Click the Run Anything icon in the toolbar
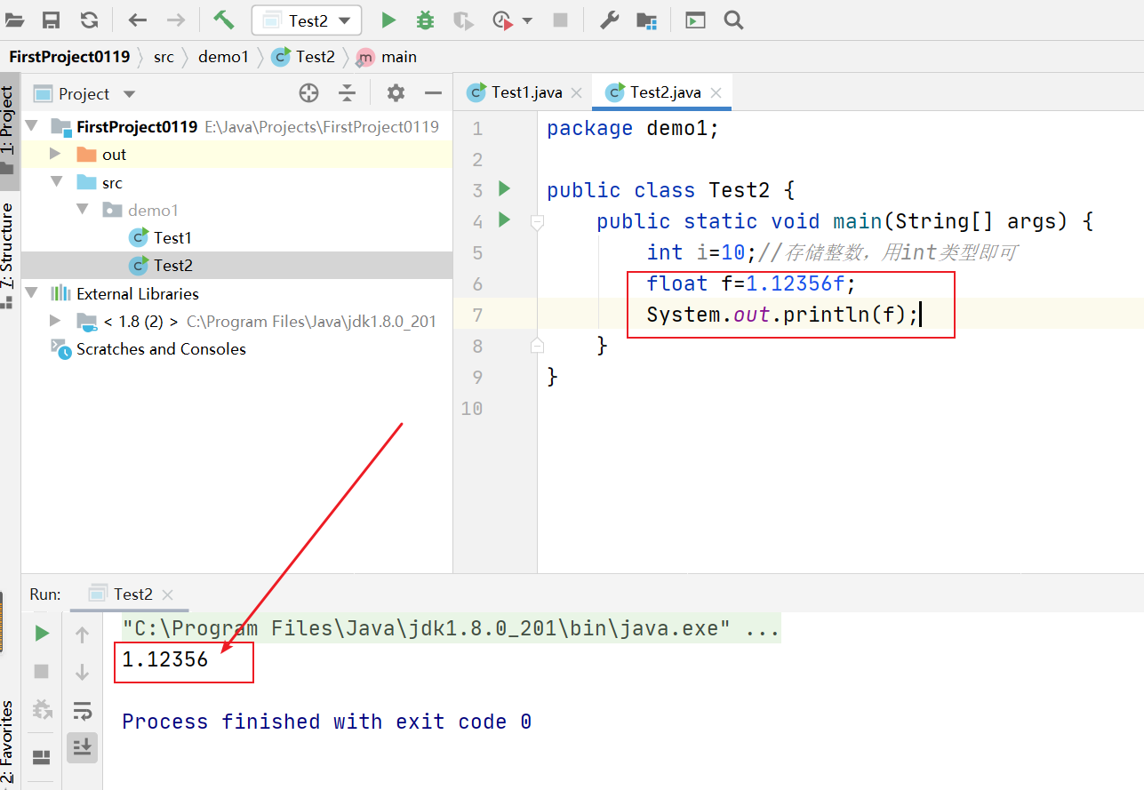 tap(695, 20)
